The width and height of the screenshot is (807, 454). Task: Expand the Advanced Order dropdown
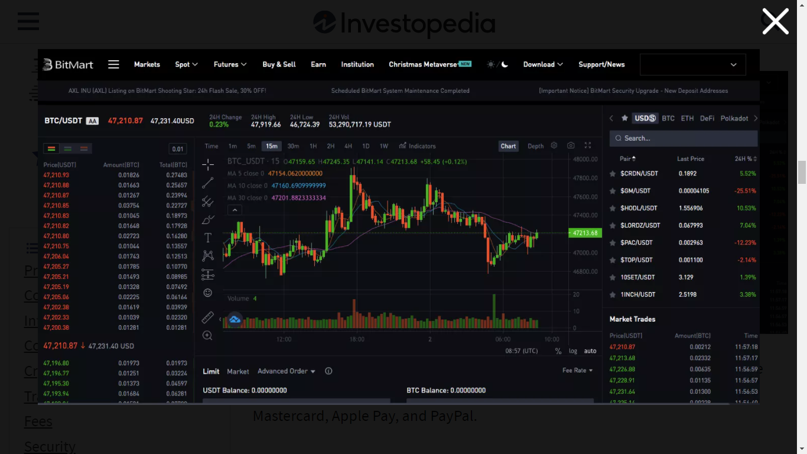(x=287, y=371)
